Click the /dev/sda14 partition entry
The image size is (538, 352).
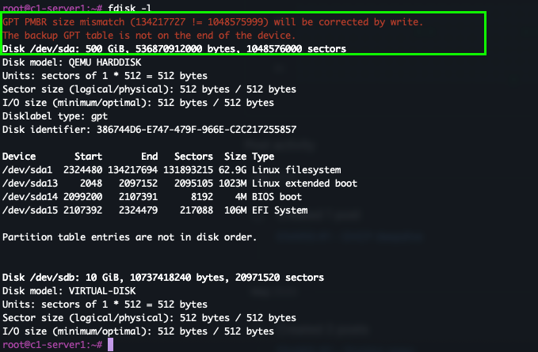tap(29, 197)
